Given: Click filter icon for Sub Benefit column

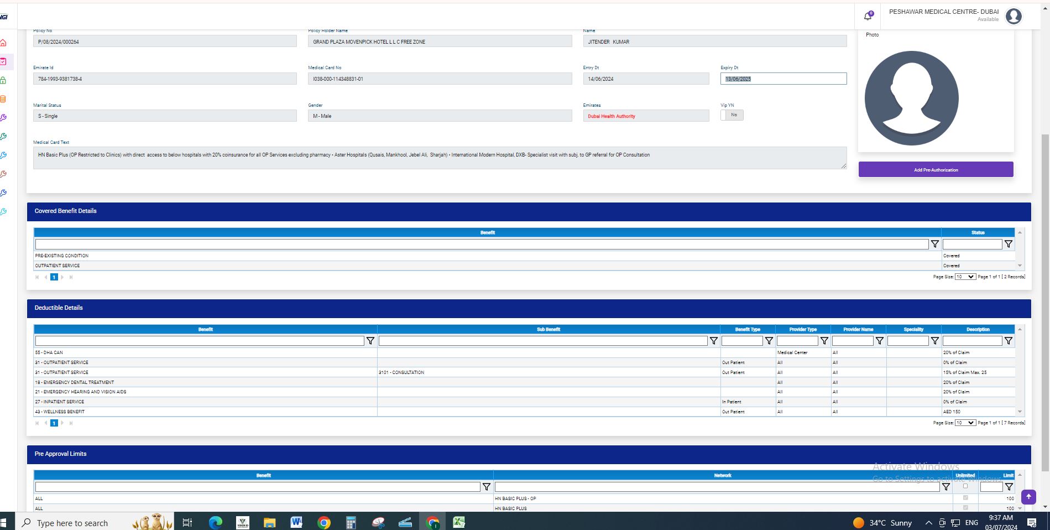Looking at the screenshot, I should [713, 341].
